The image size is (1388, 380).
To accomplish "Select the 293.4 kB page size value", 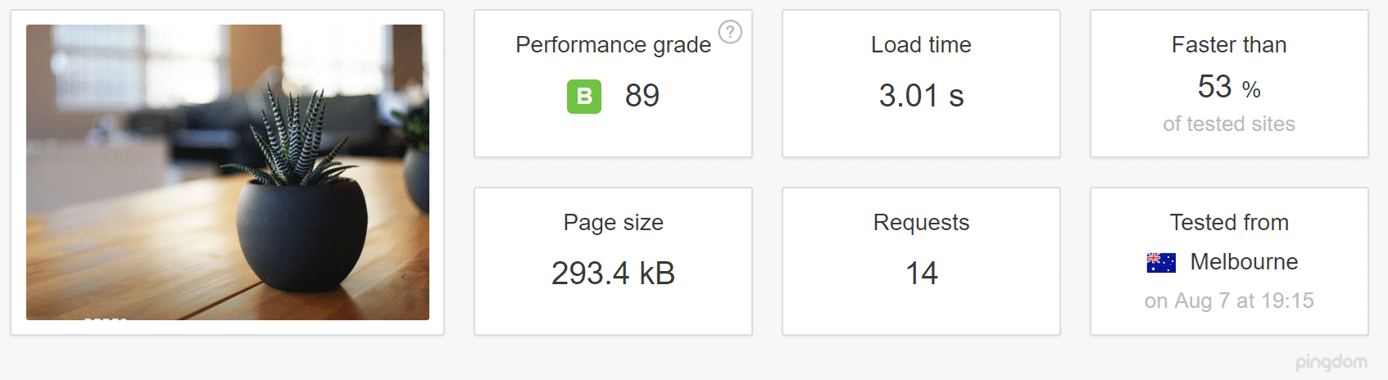I will (613, 274).
